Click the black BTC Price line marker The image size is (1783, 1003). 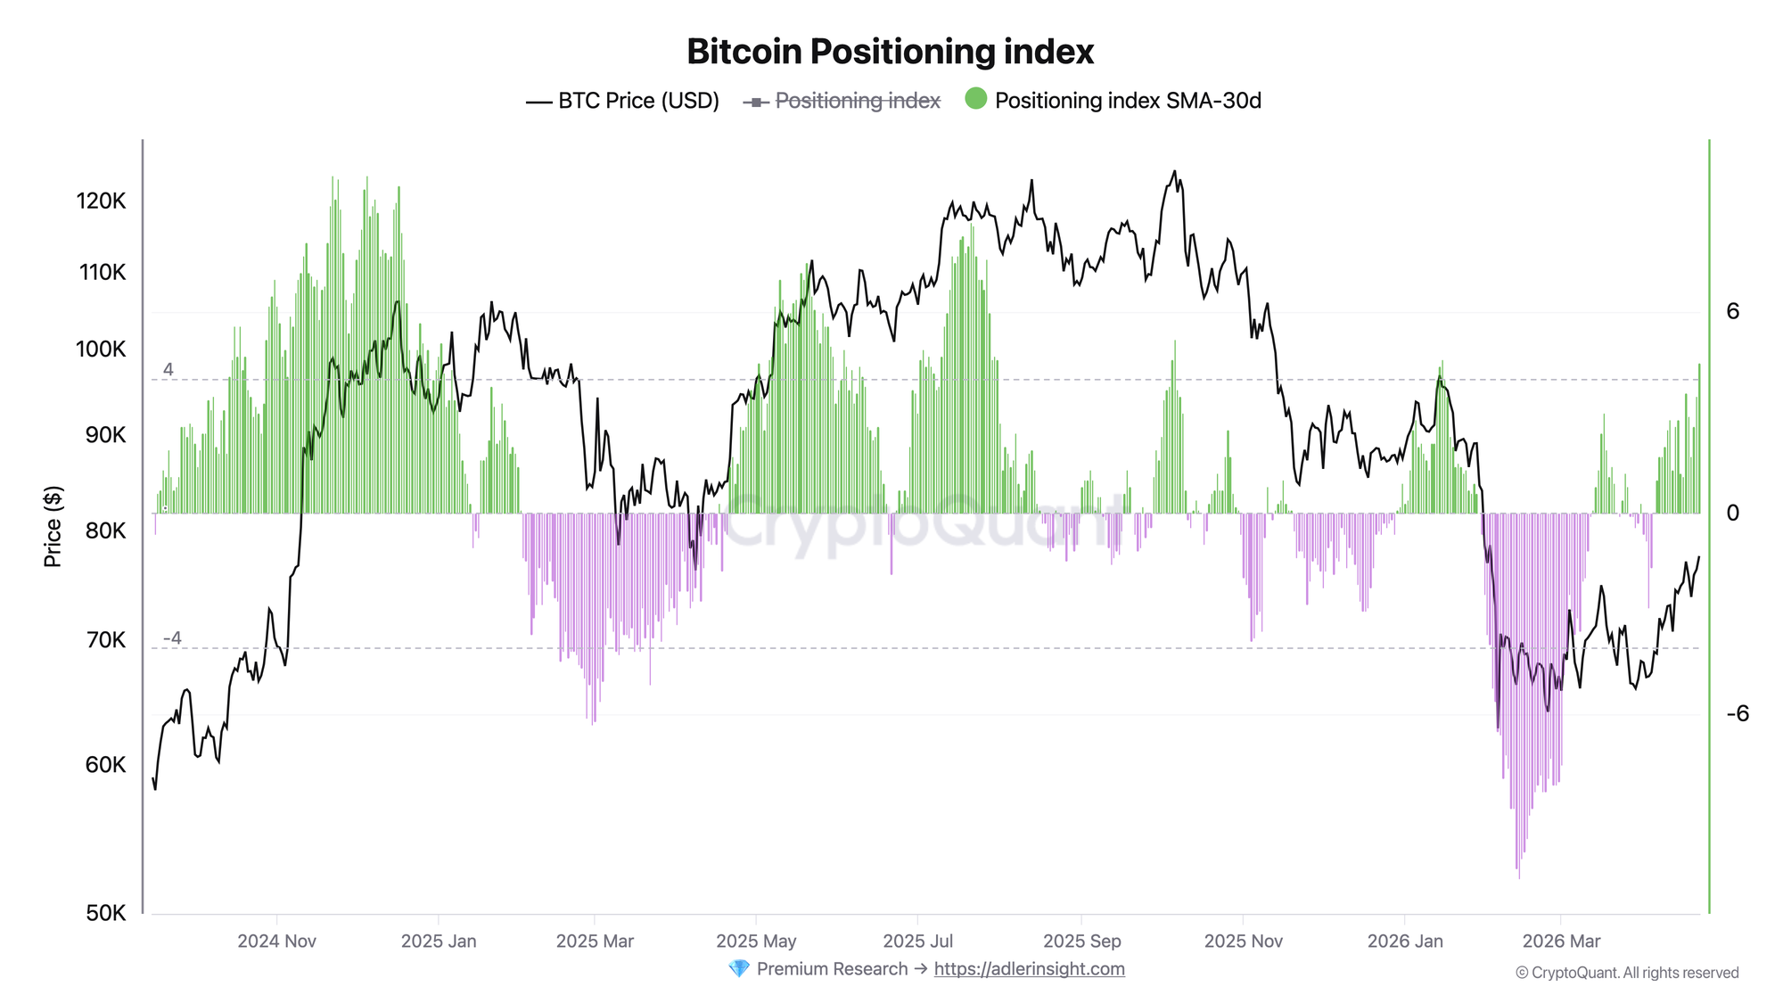click(x=538, y=102)
